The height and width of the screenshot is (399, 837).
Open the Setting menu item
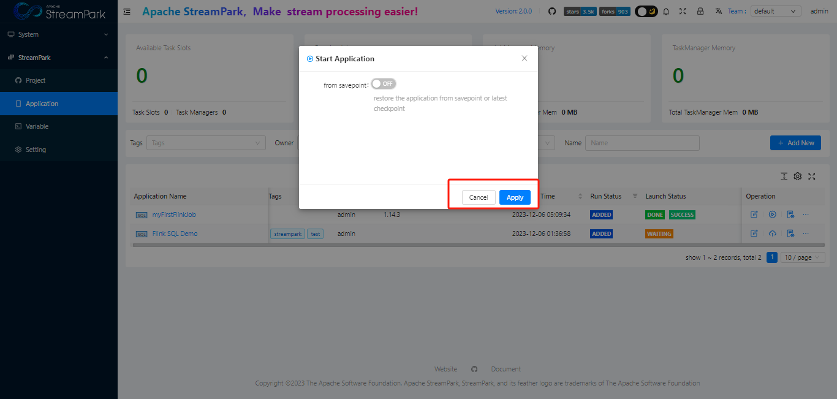tap(59, 150)
